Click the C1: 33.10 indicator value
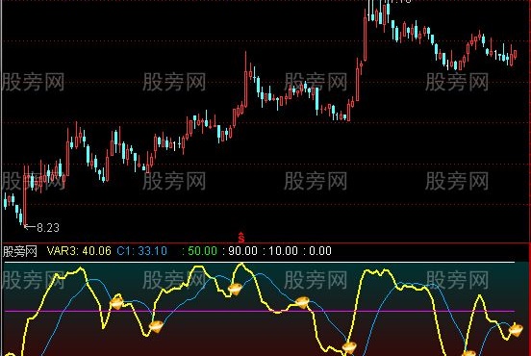 point(141,251)
